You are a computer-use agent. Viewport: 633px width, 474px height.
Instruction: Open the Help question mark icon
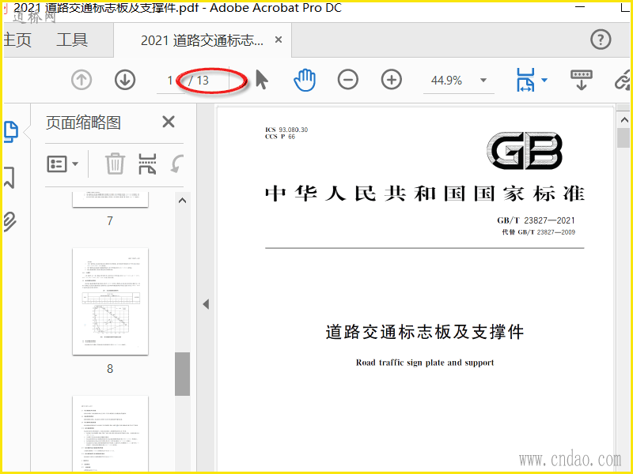pyautogui.click(x=601, y=39)
